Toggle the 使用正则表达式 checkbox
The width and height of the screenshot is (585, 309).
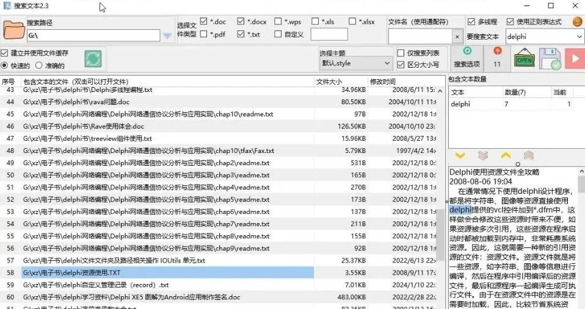coord(510,21)
